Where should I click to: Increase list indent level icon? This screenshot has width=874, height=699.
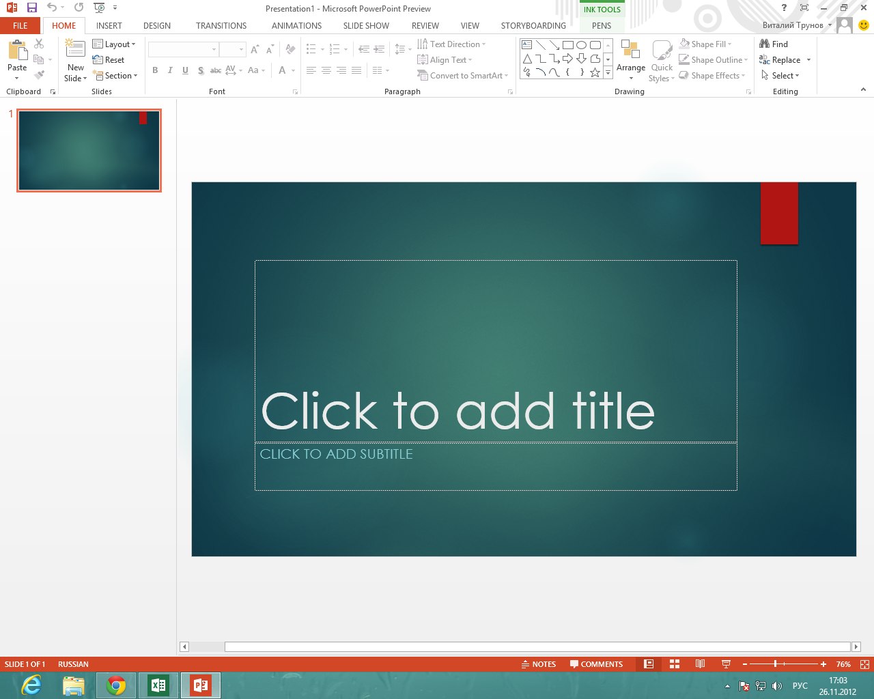tap(379, 50)
